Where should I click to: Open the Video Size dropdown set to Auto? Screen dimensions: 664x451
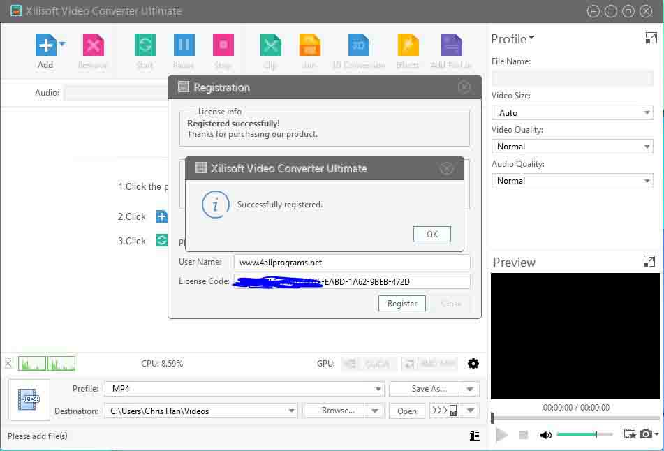pos(572,112)
